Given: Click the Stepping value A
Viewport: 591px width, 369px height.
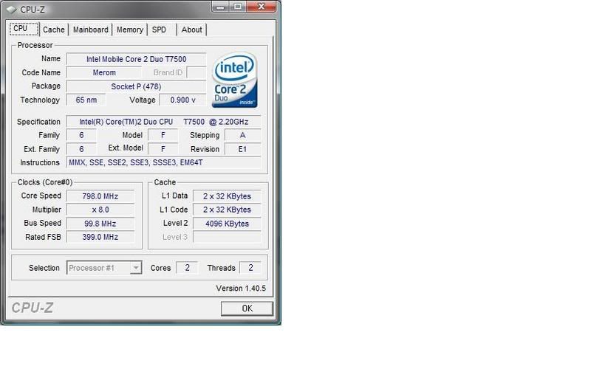Looking at the screenshot, I should tap(242, 135).
